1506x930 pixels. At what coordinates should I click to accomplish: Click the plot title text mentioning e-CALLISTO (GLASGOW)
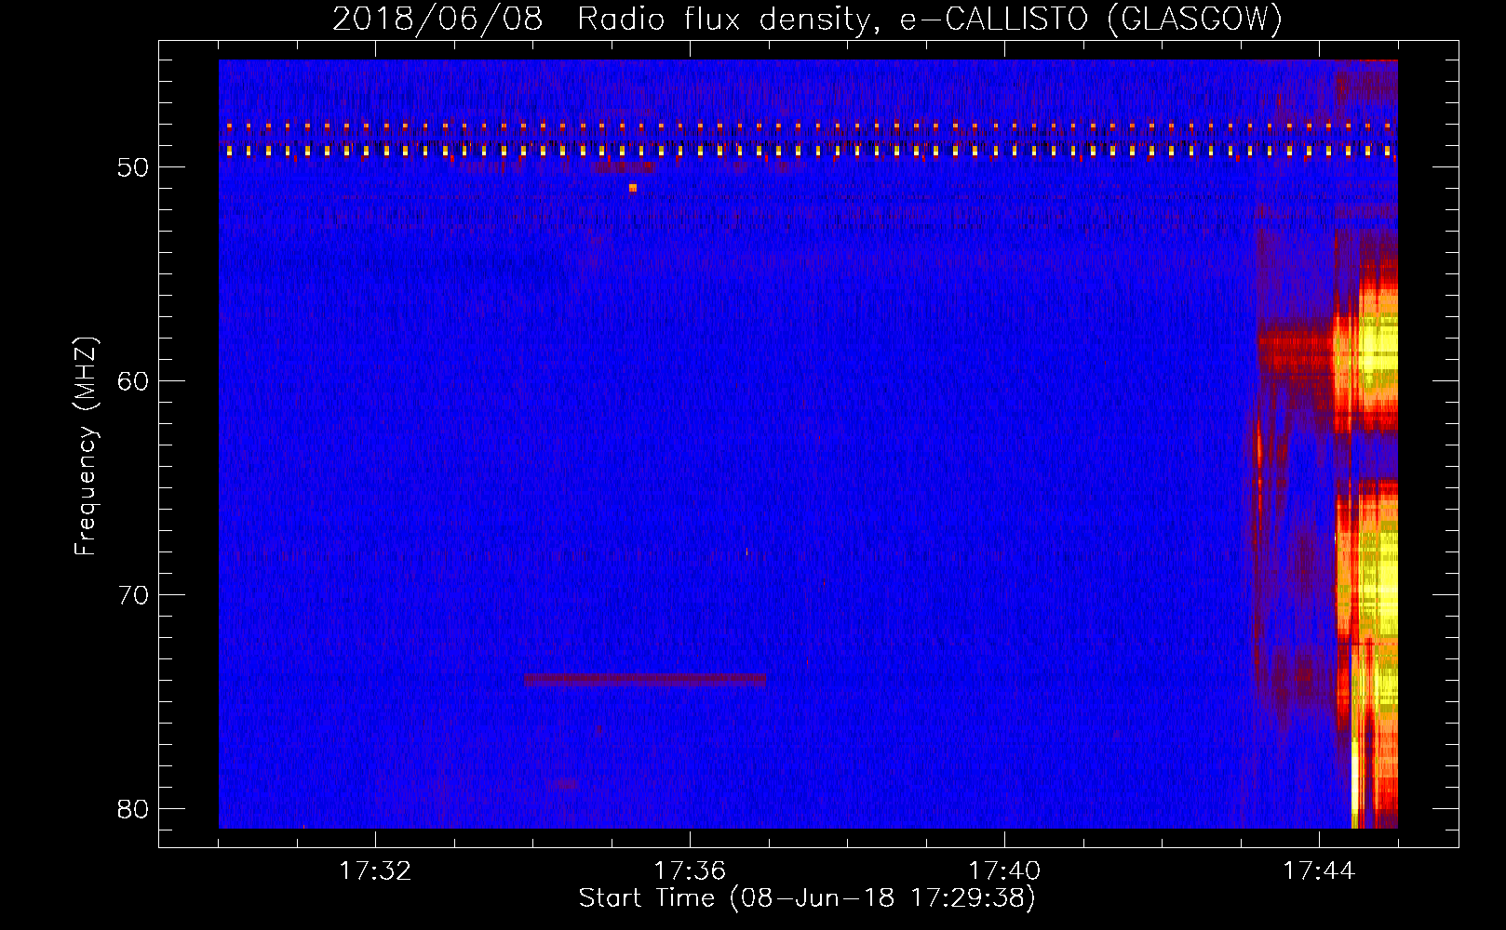click(x=807, y=19)
